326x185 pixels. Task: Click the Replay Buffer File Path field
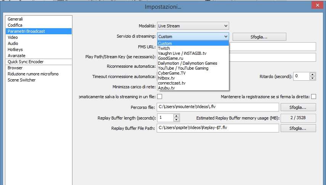[x=217, y=128]
